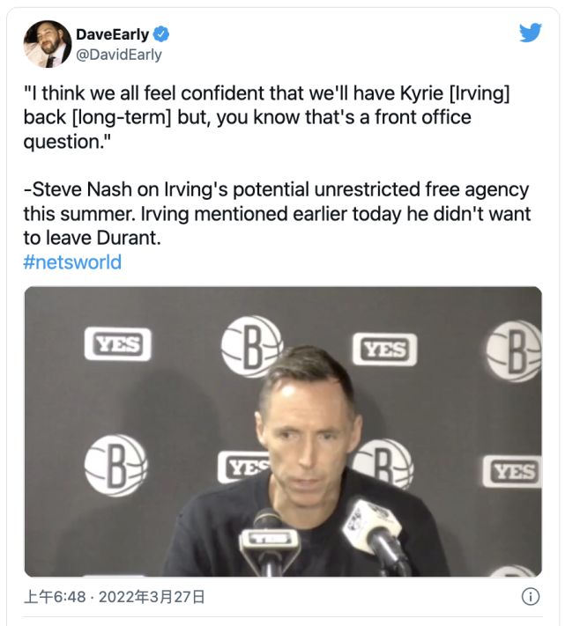565x626 pixels.
Task: Click the white microphone in the photo
Action: 375,529
